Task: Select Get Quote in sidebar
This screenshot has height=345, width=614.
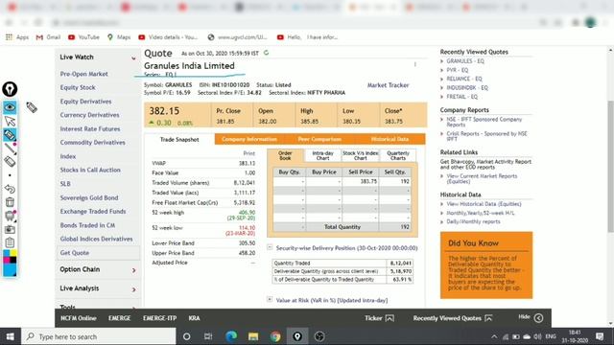Action: pyautogui.click(x=75, y=253)
